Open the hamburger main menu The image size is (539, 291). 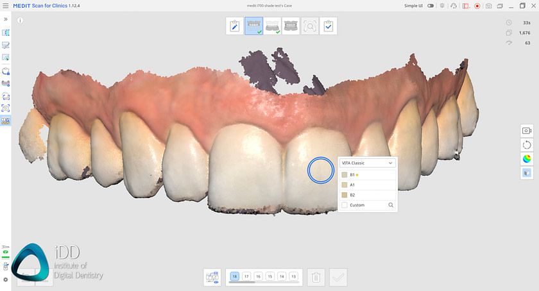pos(6,5)
